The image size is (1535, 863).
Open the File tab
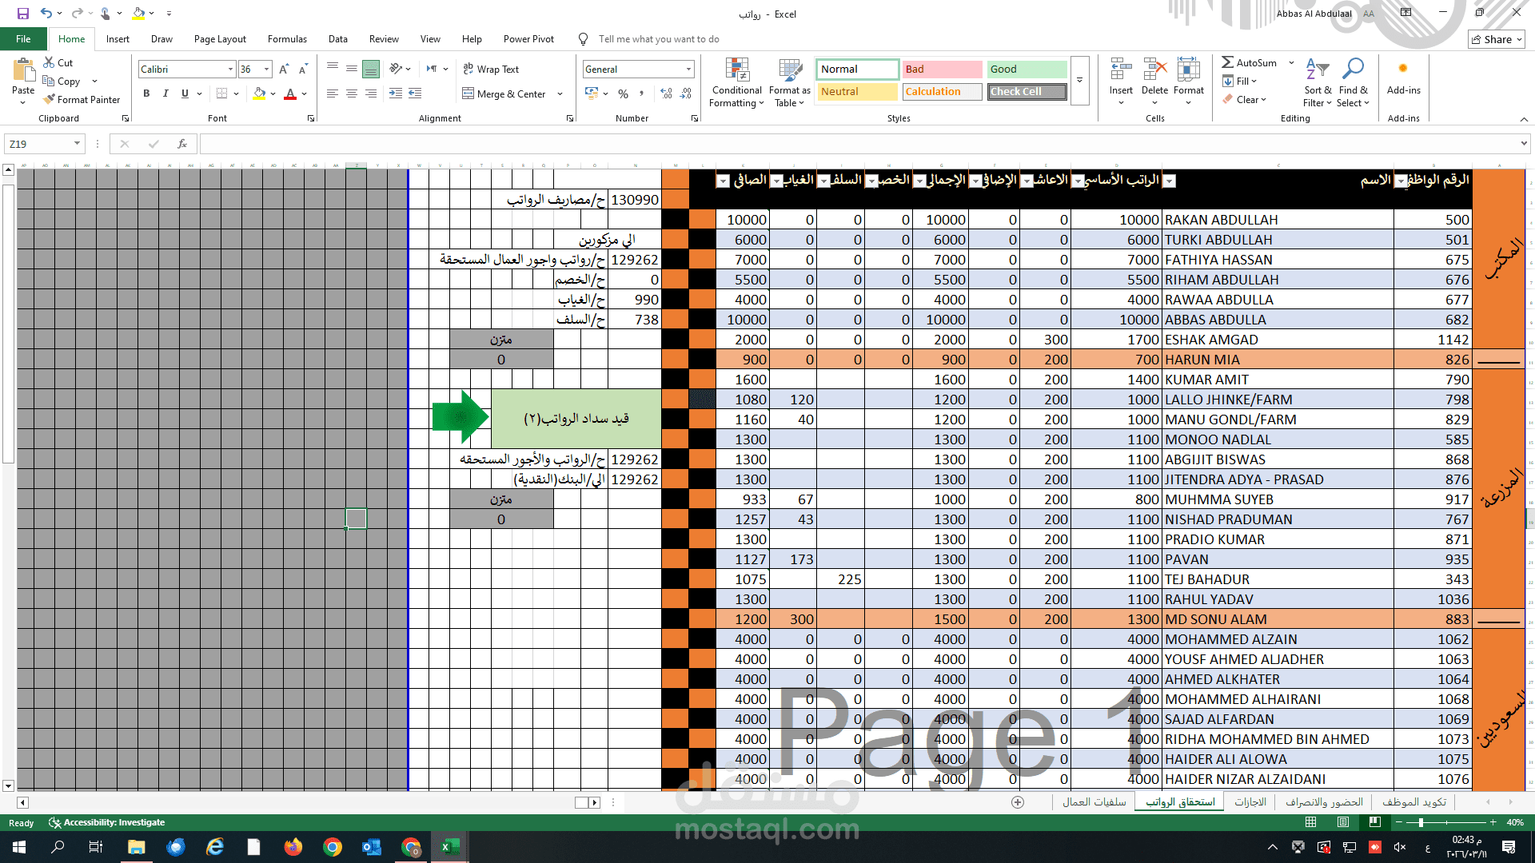pyautogui.click(x=24, y=39)
